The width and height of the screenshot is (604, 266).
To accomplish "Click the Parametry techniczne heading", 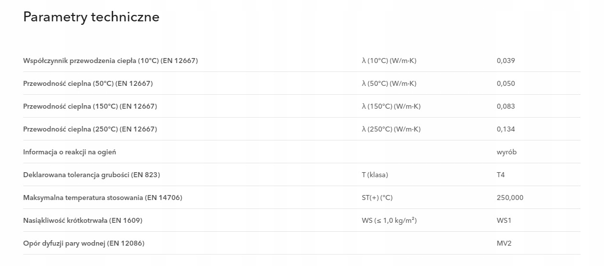I will point(91,17).
